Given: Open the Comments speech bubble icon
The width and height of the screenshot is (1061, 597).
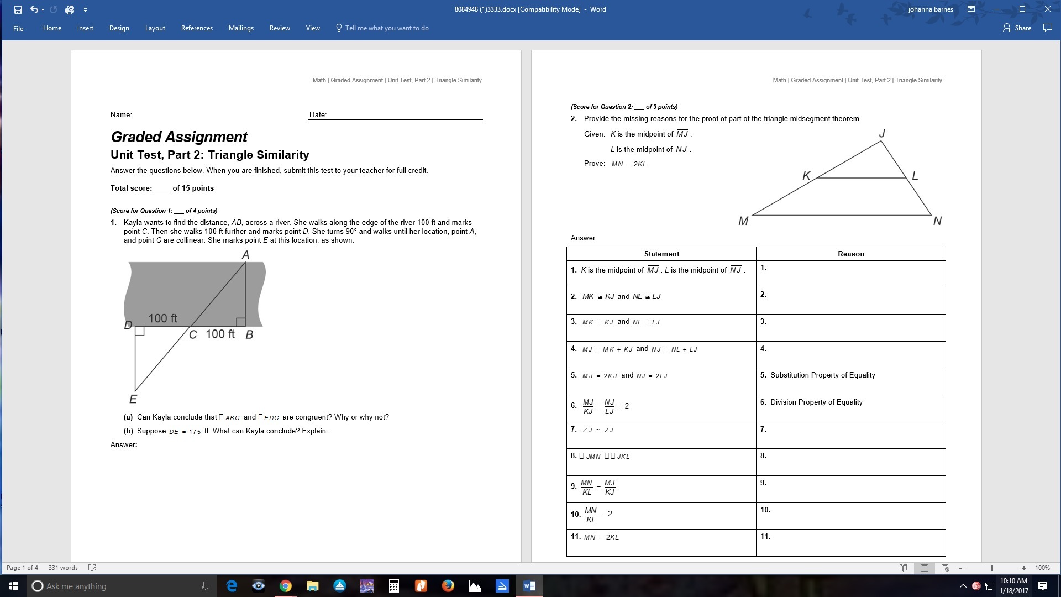Looking at the screenshot, I should [1047, 28].
